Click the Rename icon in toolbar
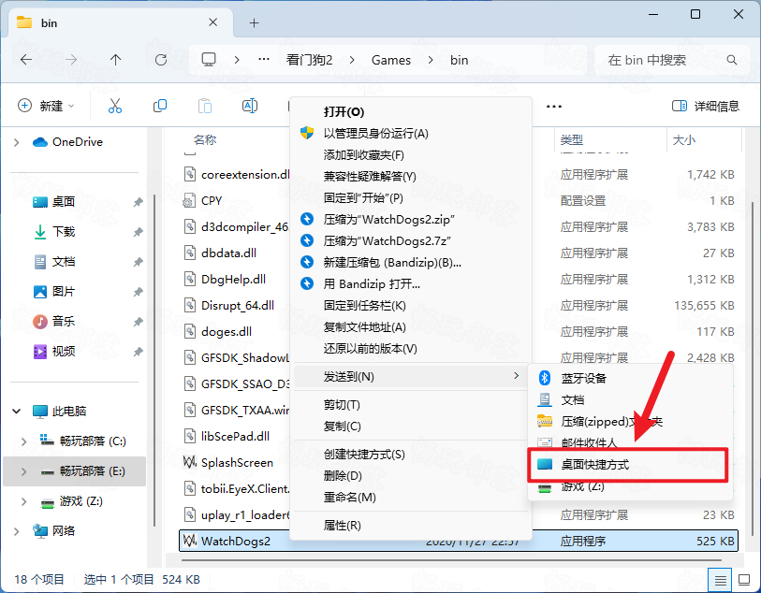Image resolution: width=761 pixels, height=593 pixels. point(250,106)
